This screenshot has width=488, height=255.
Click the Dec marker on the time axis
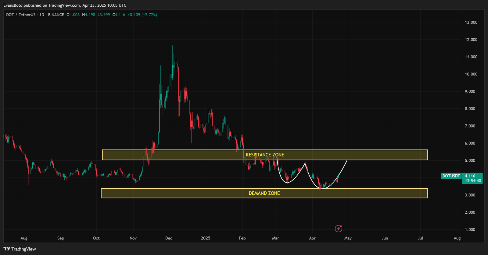pos(169,238)
